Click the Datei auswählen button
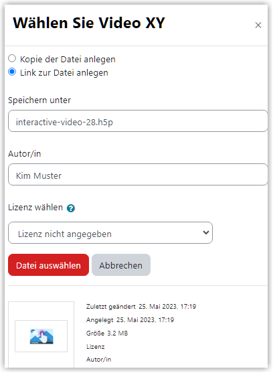Screen dimensions: 273x373 coord(48,265)
